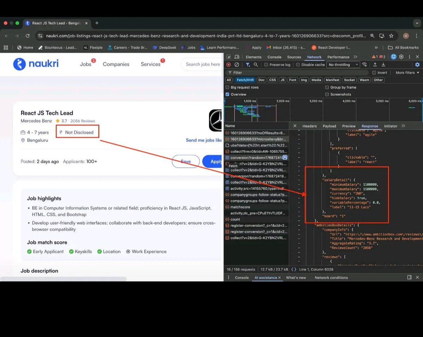Check the Invert filter checkbox
This screenshot has height=337, width=423.
coord(374,73)
